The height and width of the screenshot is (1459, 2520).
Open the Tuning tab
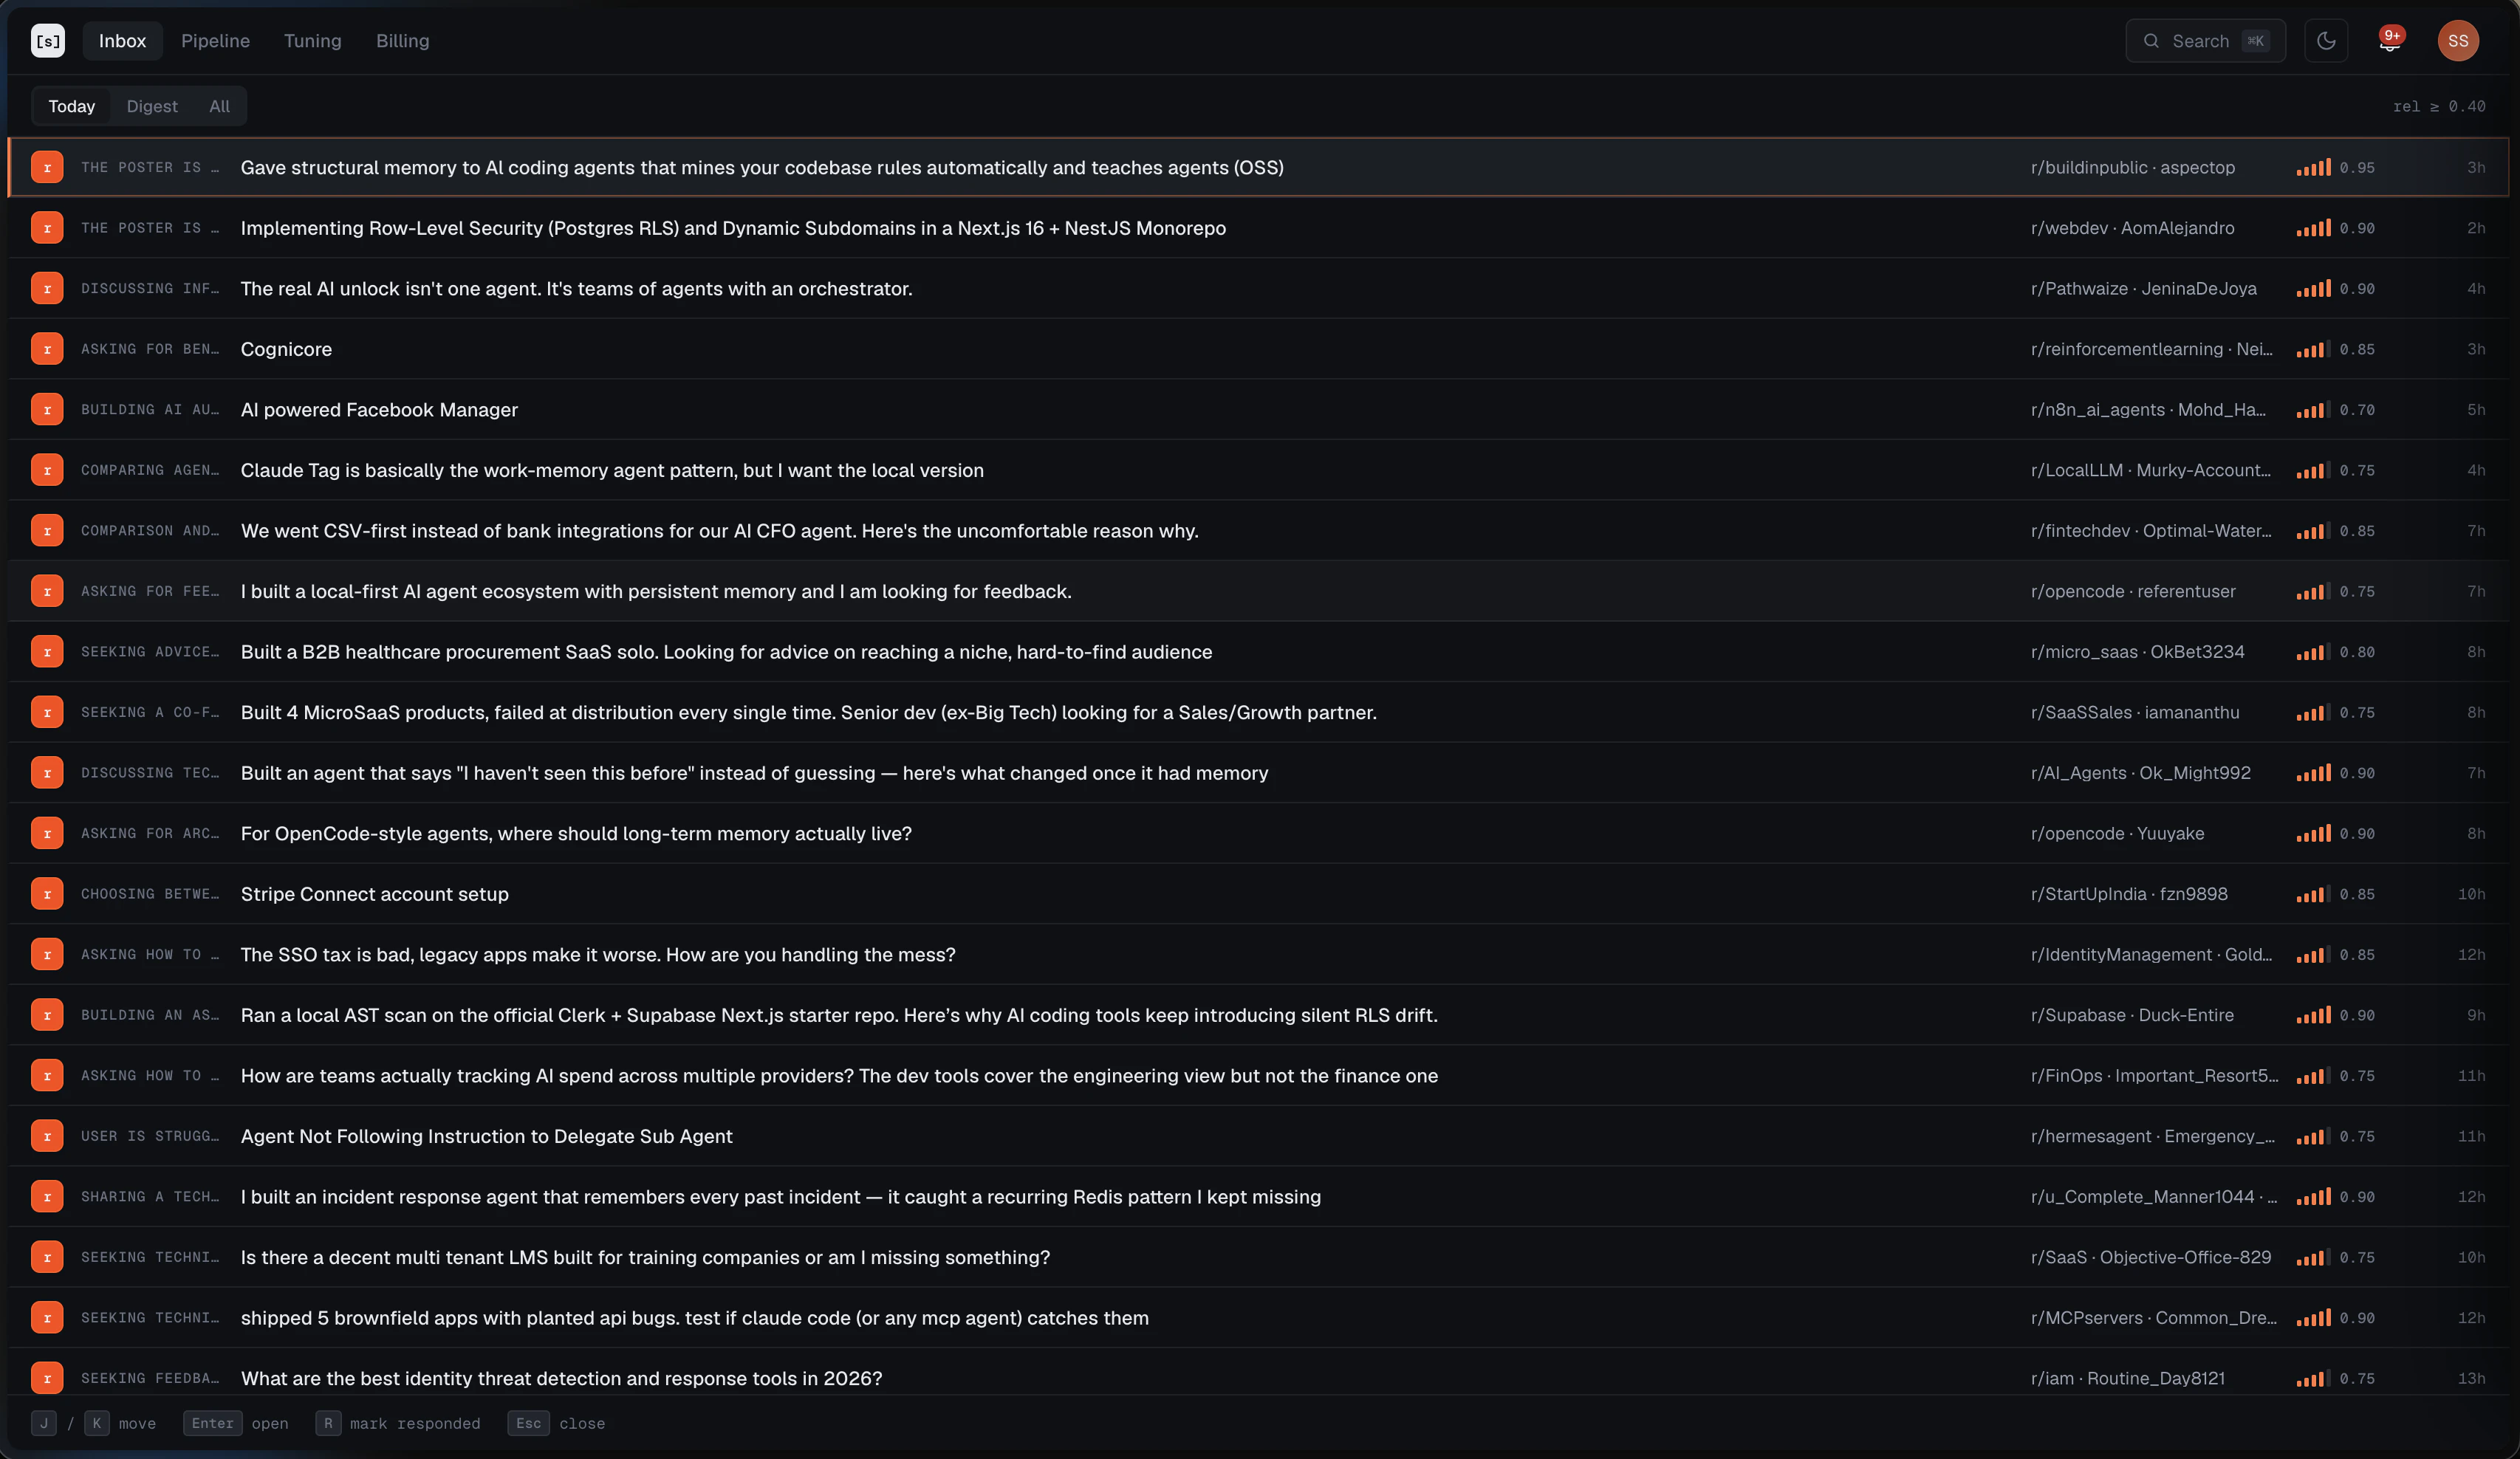point(313,41)
